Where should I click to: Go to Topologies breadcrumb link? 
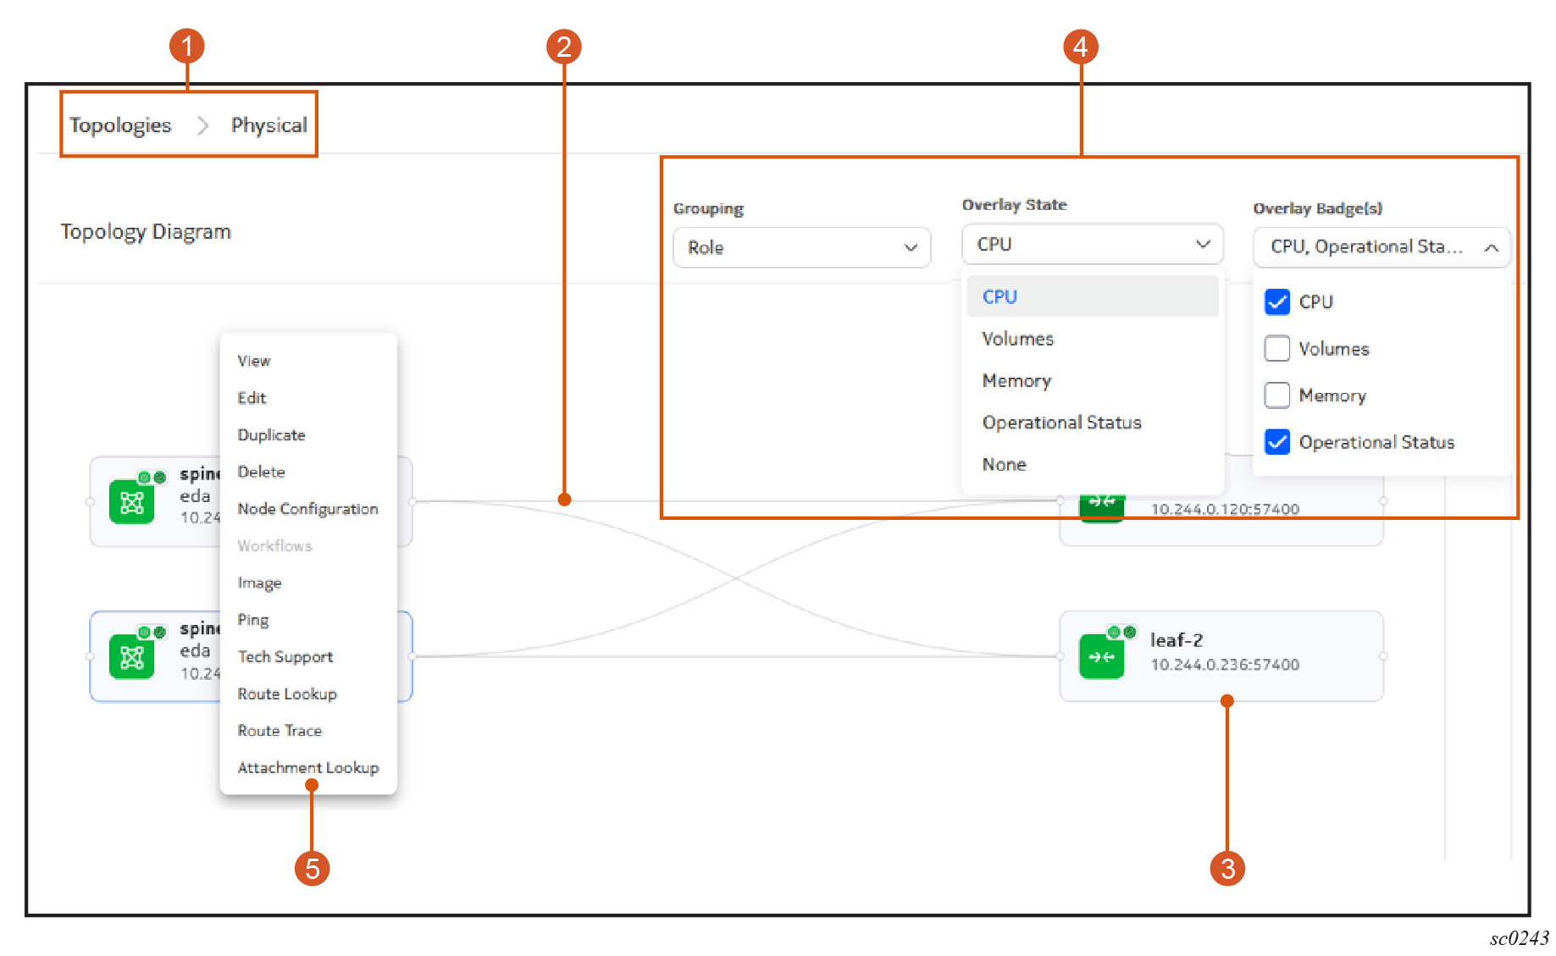click(120, 125)
